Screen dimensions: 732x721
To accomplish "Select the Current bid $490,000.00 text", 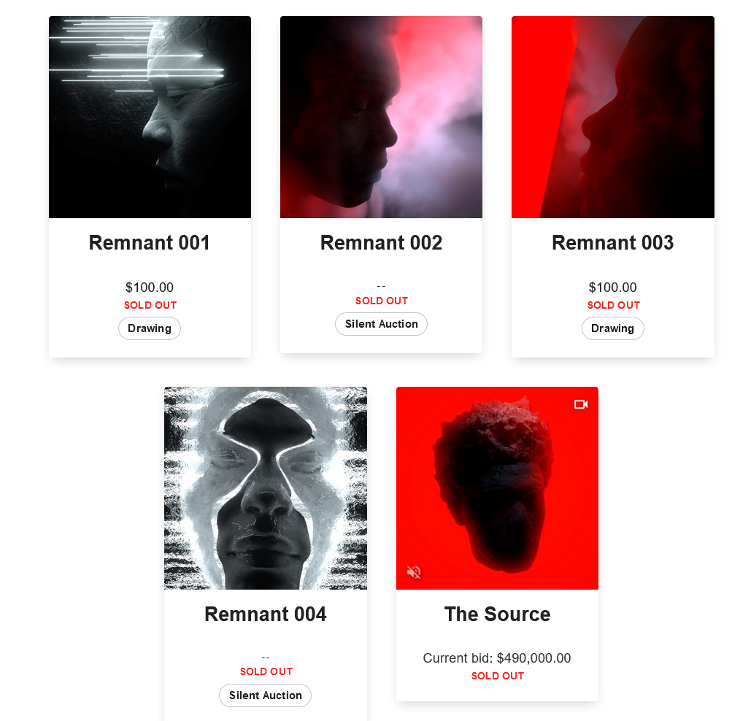I will (497, 658).
